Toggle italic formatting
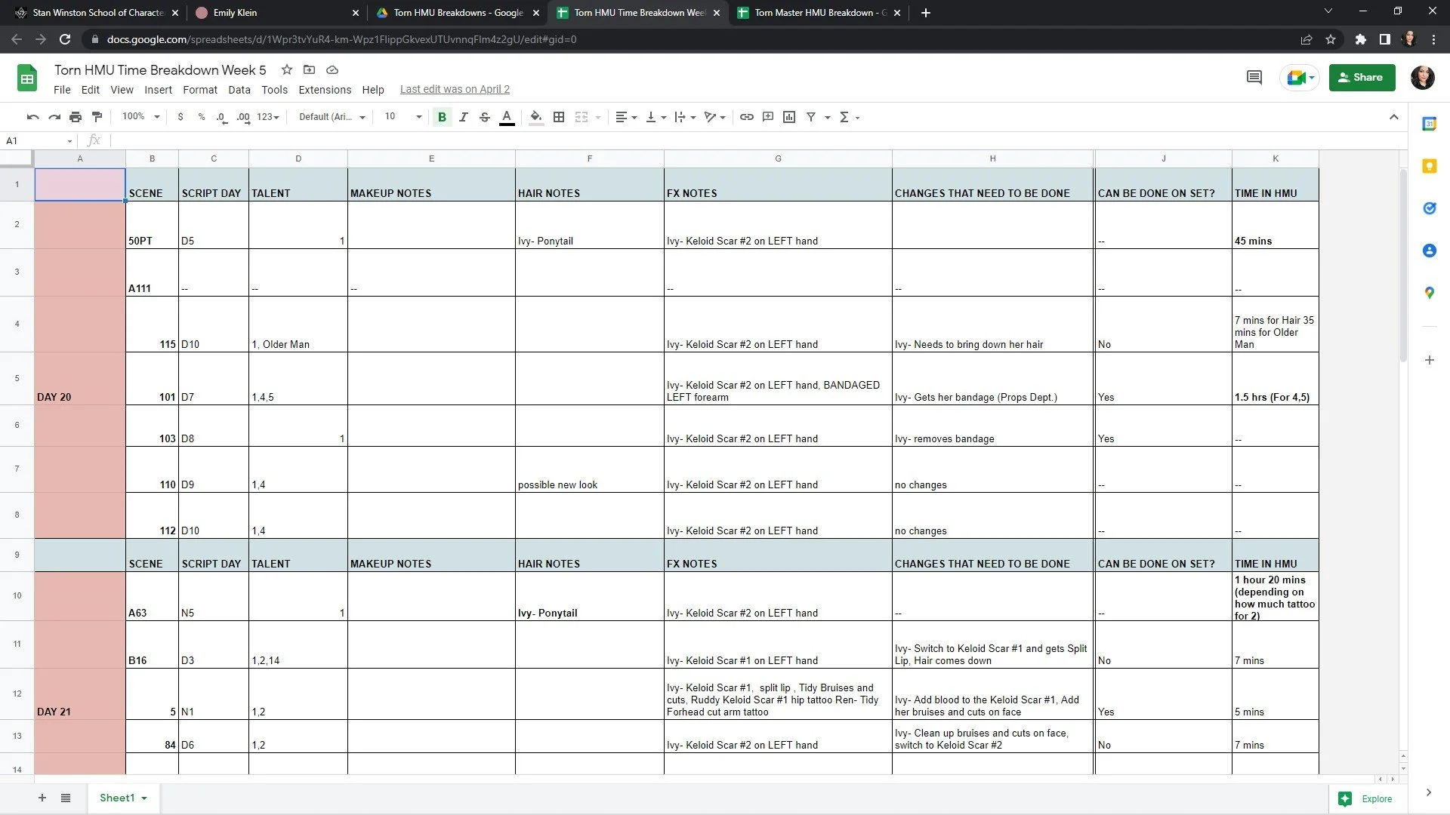The height and width of the screenshot is (815, 1450). click(463, 117)
